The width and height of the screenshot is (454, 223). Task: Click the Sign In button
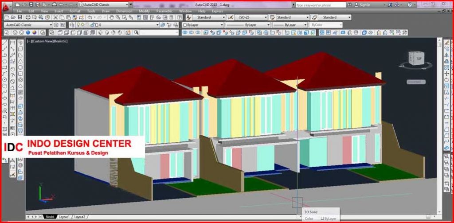[x=362, y=5]
